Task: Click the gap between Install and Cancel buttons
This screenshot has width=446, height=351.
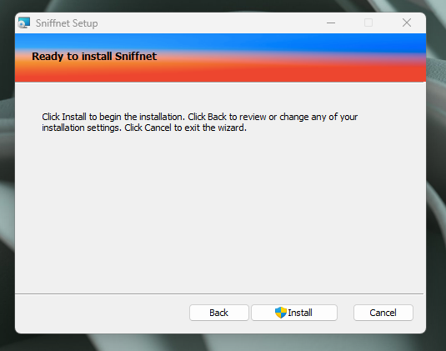Action: pos(345,313)
